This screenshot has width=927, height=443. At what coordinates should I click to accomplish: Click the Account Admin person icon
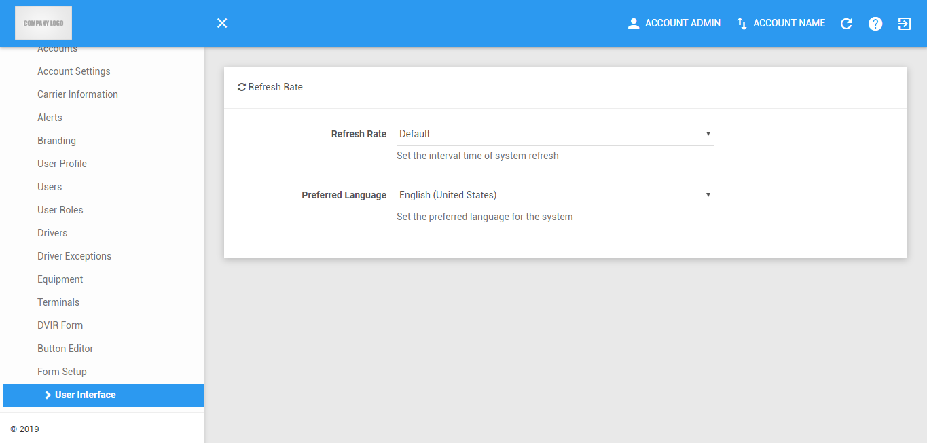(634, 24)
